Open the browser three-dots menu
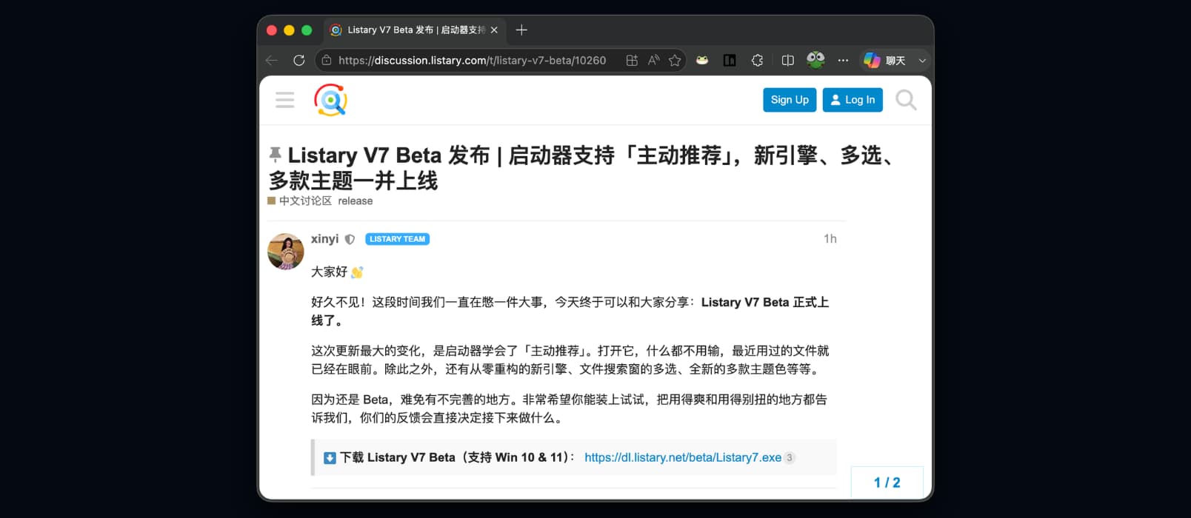Screen dimensions: 1191x518 tap(843, 61)
